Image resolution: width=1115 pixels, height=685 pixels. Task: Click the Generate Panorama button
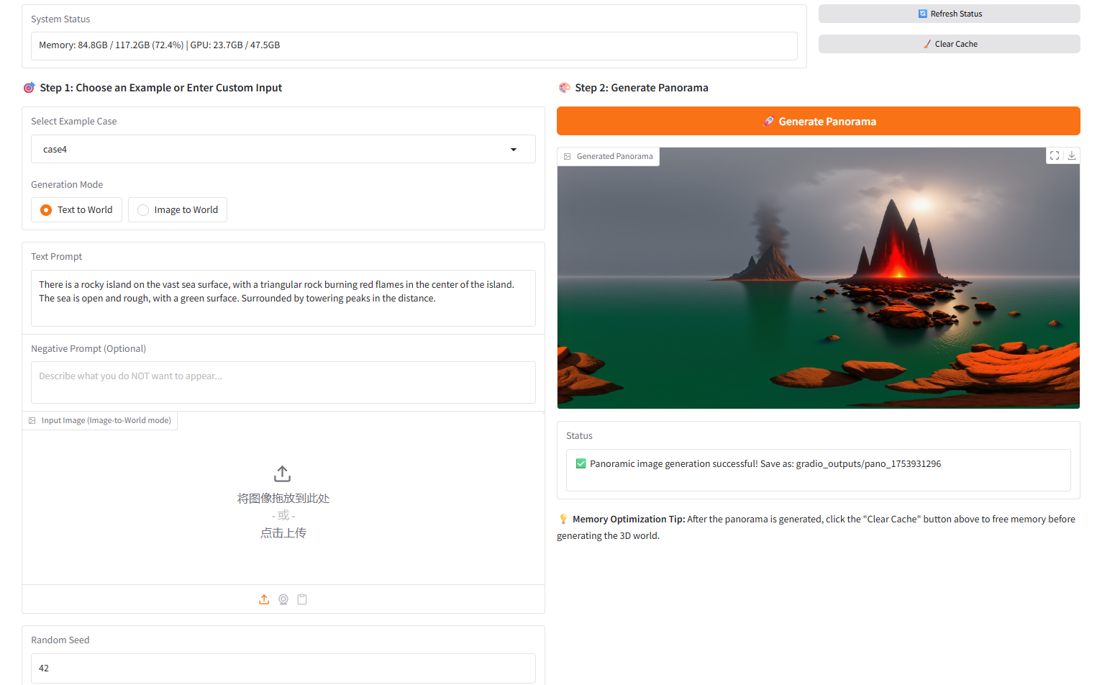coord(818,122)
